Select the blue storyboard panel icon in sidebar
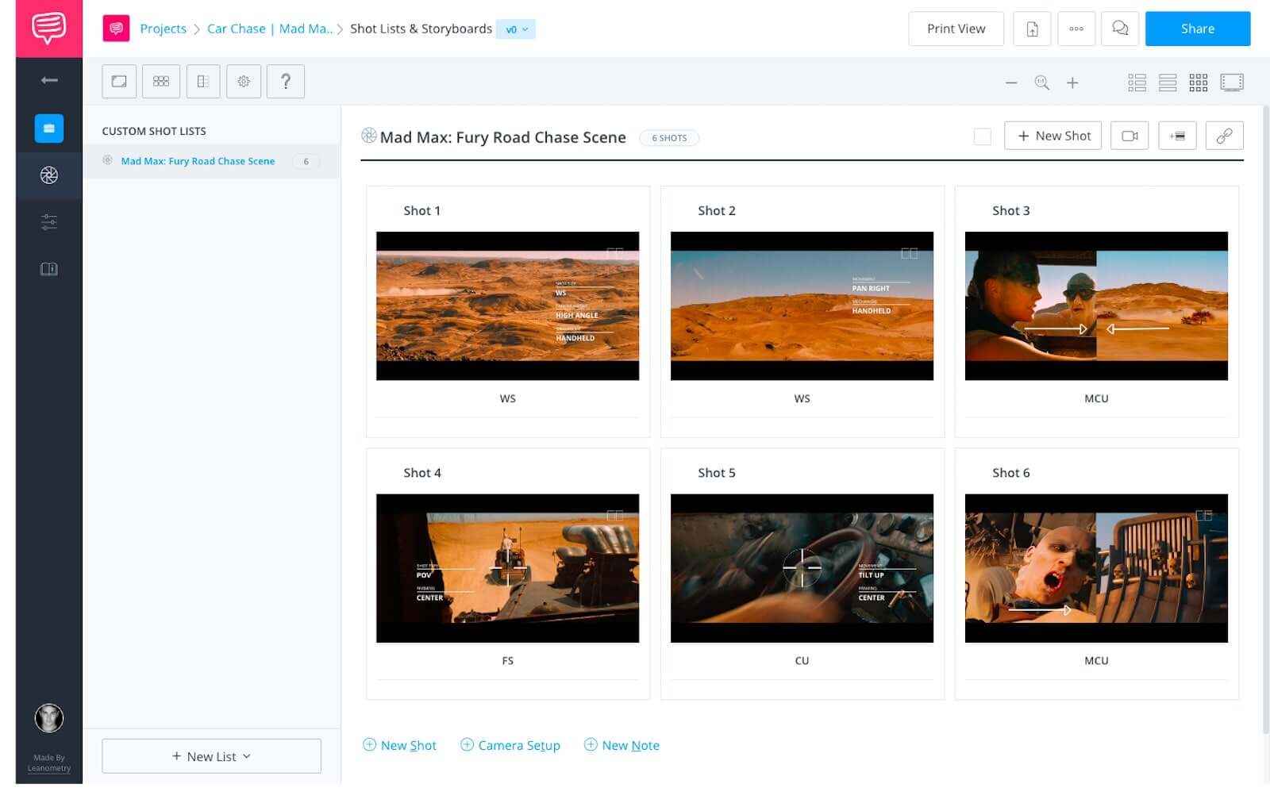 [x=48, y=128]
